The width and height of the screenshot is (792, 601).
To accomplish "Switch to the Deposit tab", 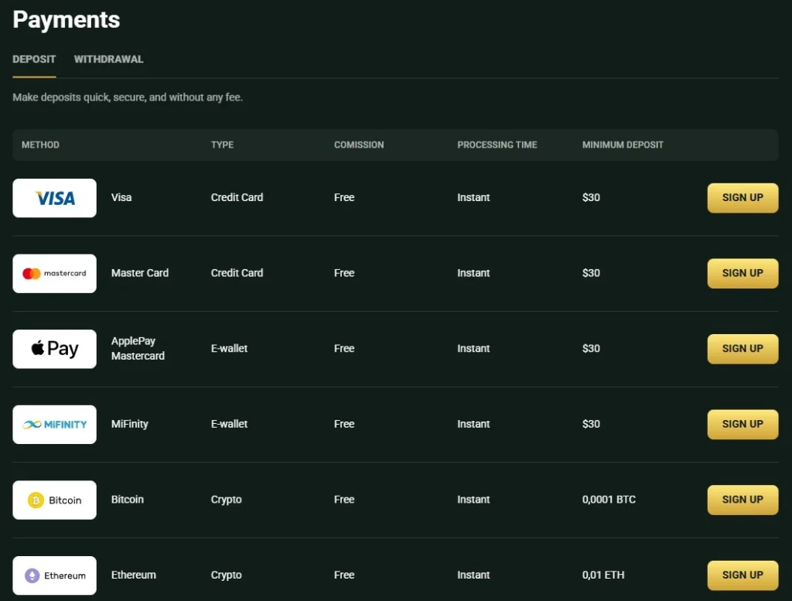I will 34,59.
